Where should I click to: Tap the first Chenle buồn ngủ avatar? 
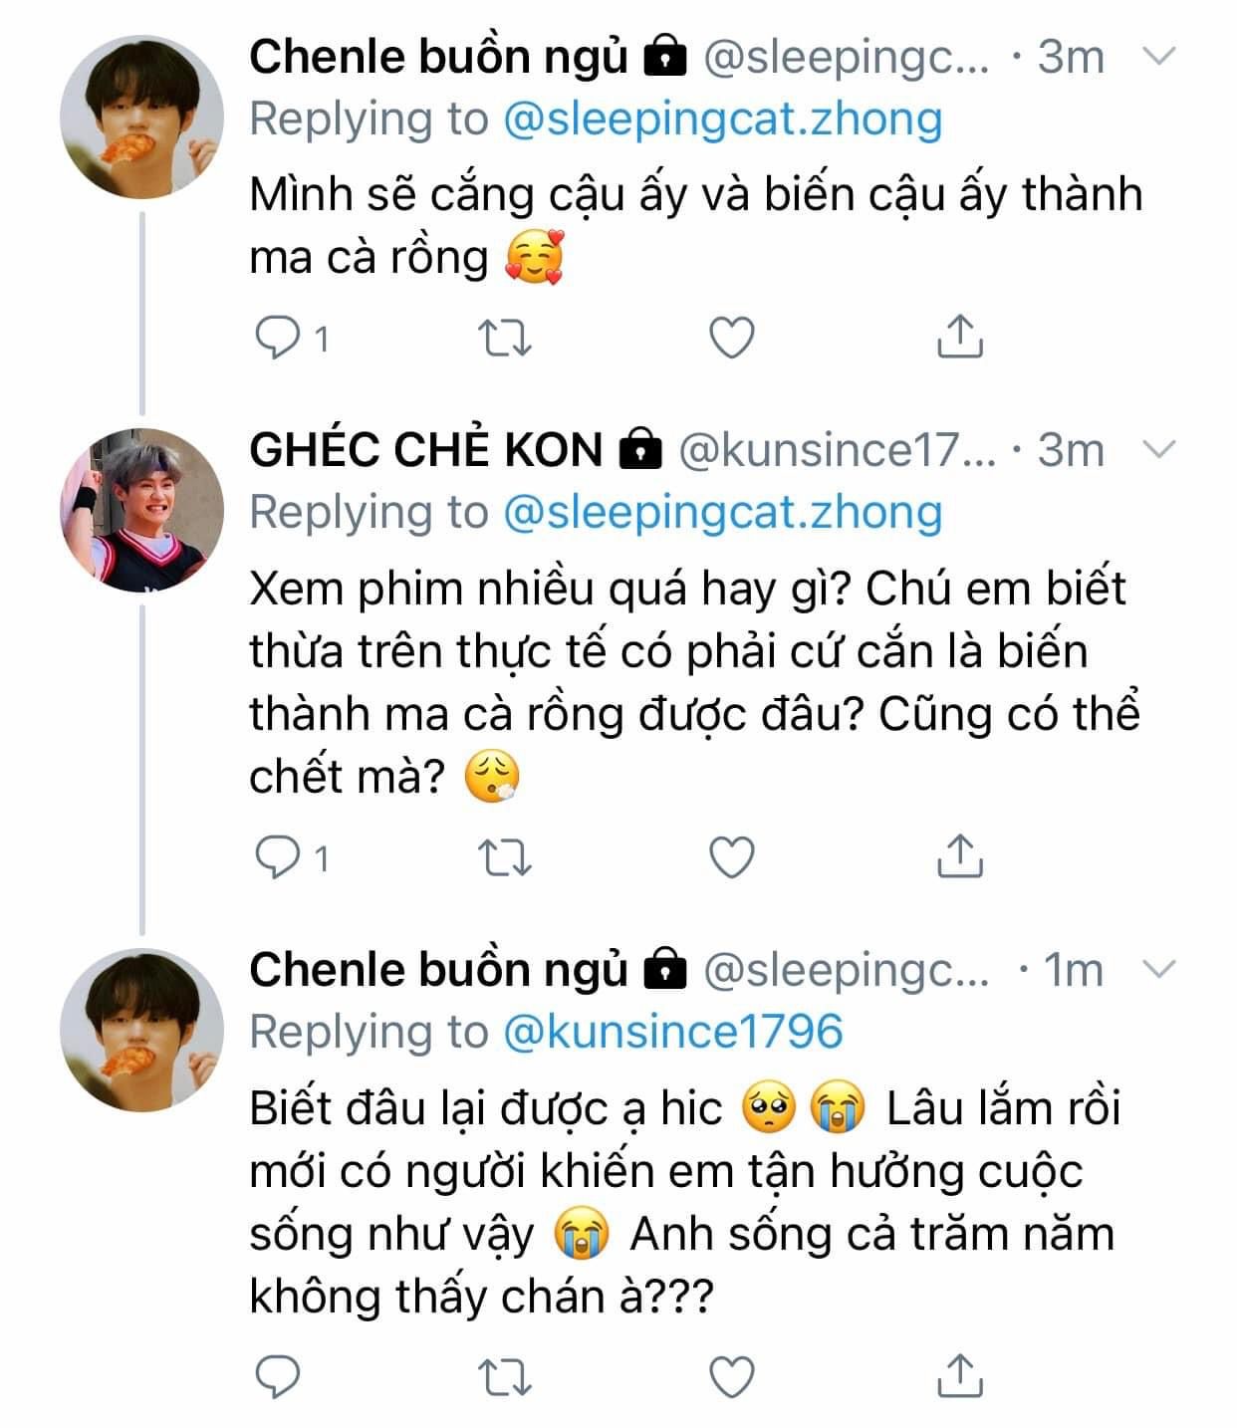(x=141, y=118)
